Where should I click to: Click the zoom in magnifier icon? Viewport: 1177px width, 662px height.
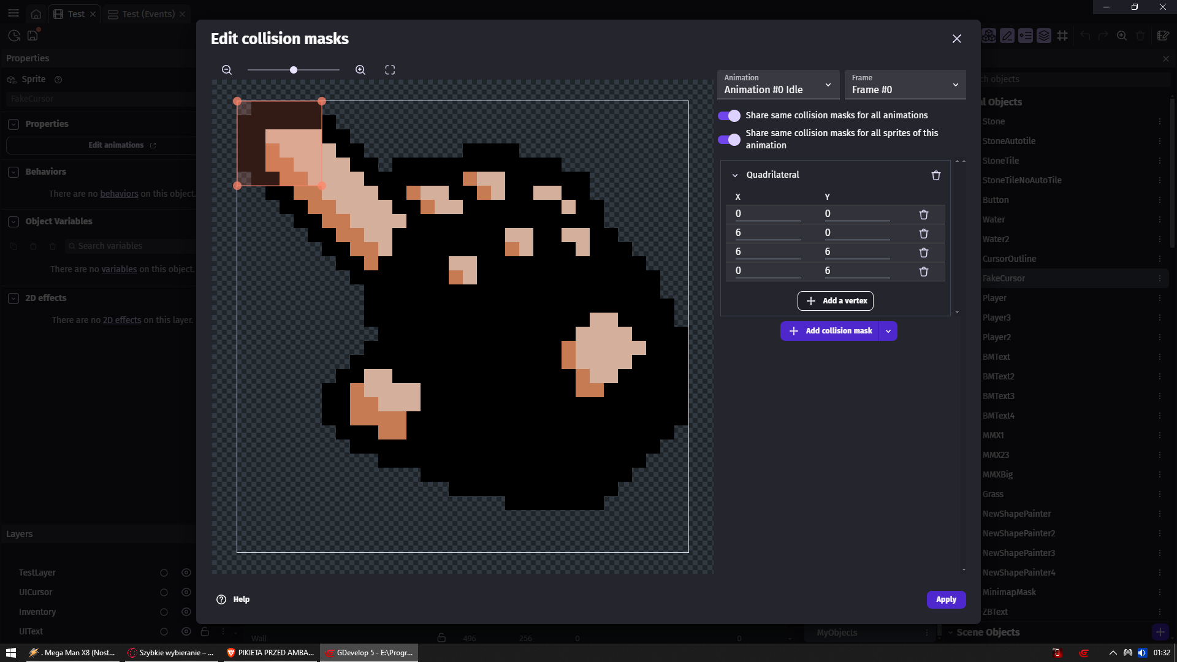click(360, 70)
